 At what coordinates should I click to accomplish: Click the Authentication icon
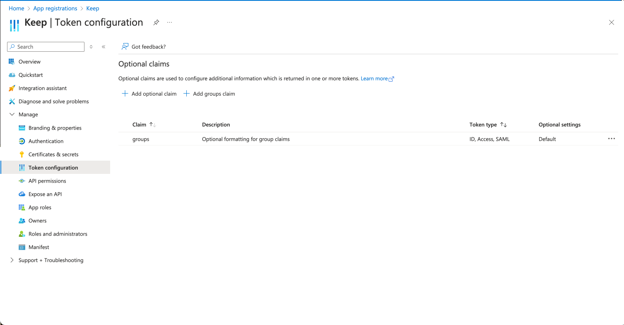point(22,141)
